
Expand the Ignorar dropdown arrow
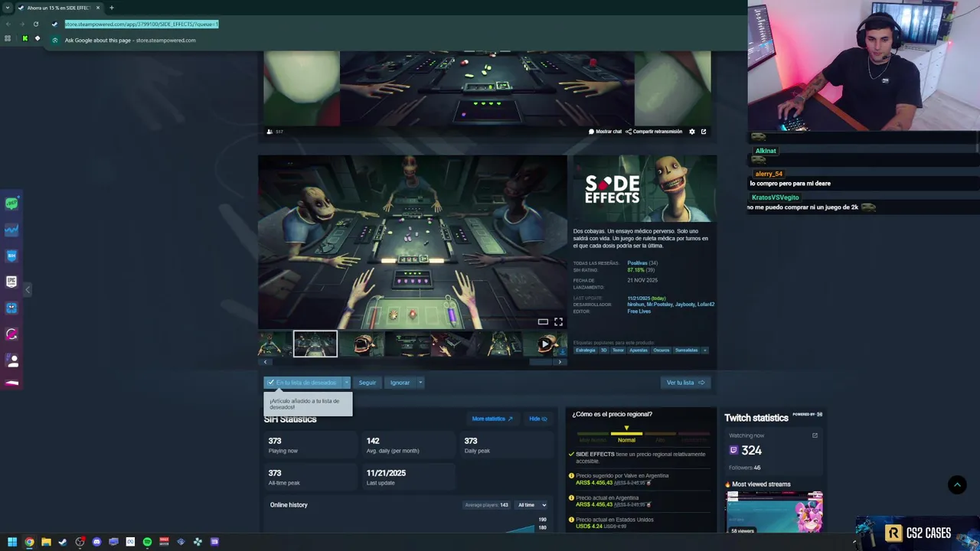(x=420, y=383)
